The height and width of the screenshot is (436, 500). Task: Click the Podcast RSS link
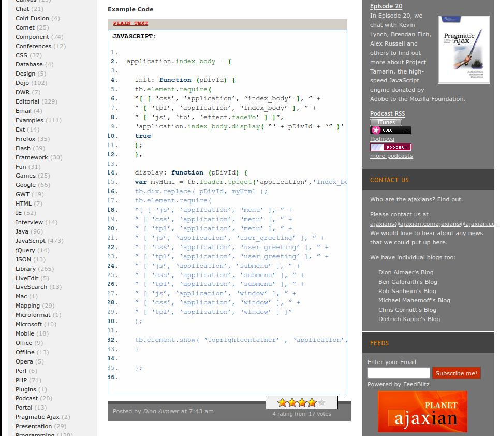(387, 114)
